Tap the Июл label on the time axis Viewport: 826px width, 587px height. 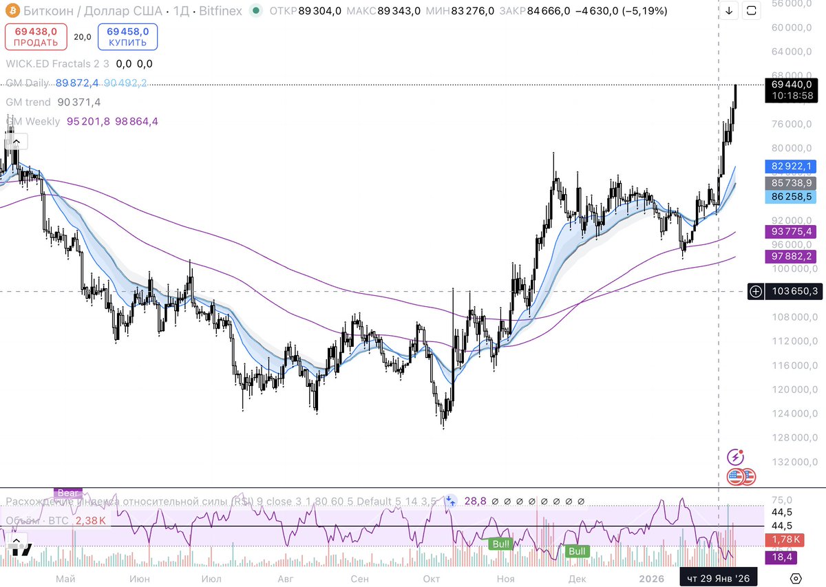[x=210, y=579]
